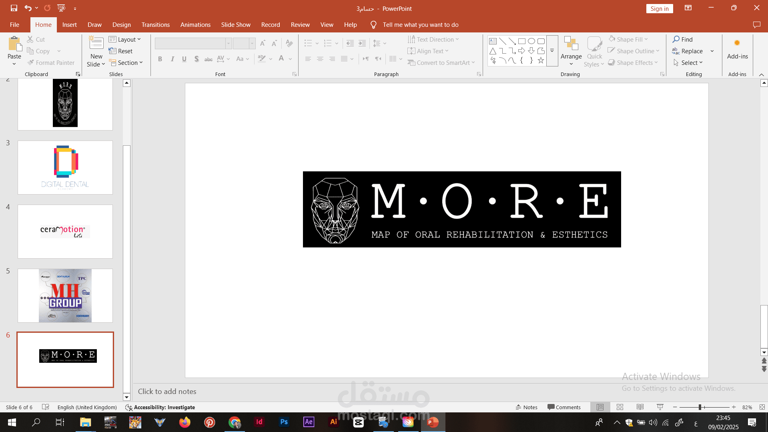
Task: Open Illustrator from the taskbar
Action: (333, 422)
